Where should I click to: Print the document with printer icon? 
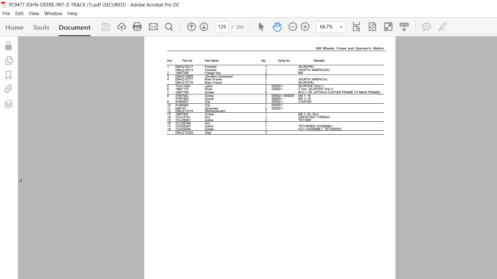point(137,27)
